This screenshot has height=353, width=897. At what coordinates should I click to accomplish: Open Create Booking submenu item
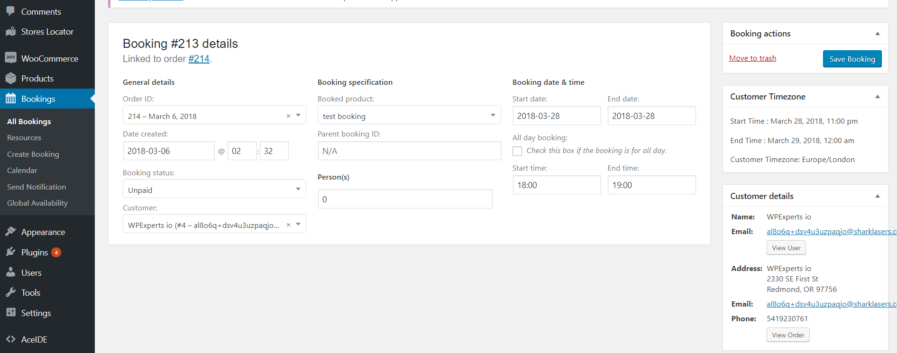click(x=33, y=154)
